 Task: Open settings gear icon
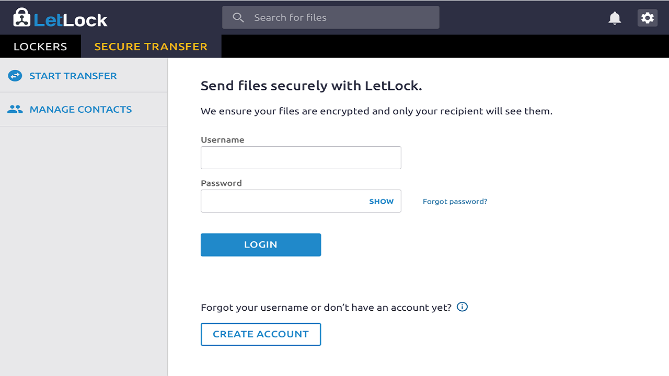coord(648,18)
